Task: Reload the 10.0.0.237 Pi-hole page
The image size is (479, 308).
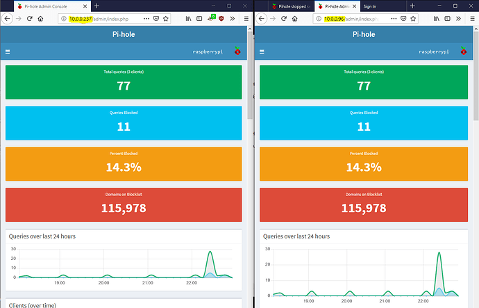Action: pos(29,18)
